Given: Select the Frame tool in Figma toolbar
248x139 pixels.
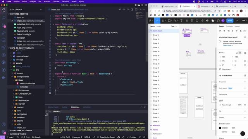Looking at the screenshot, I should 163,20.
